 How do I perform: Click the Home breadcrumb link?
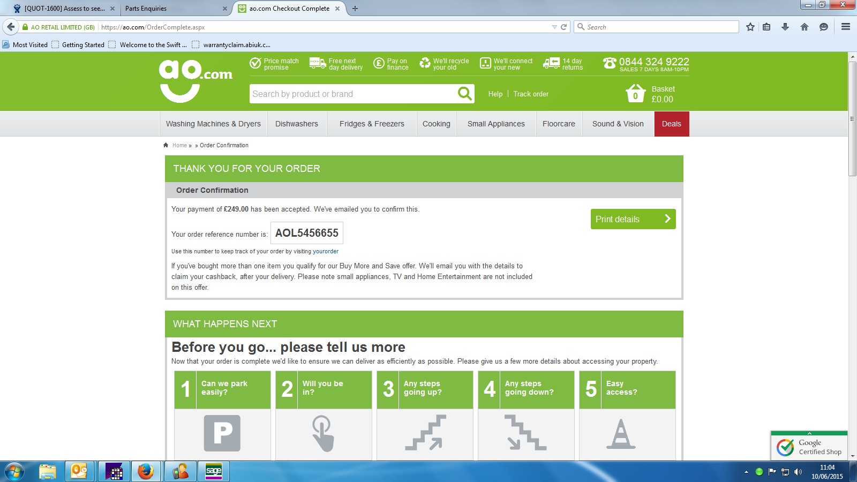(x=179, y=145)
